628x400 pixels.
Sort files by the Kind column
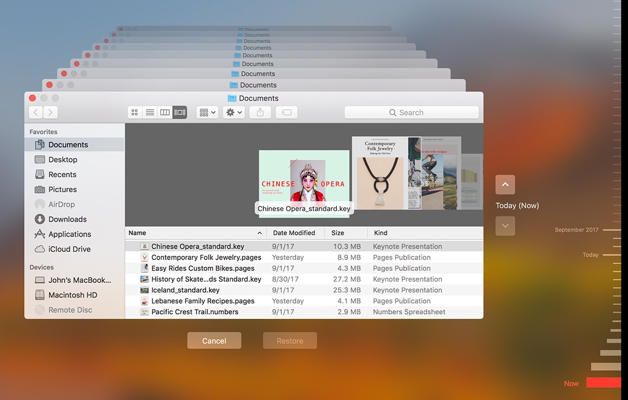425,233
